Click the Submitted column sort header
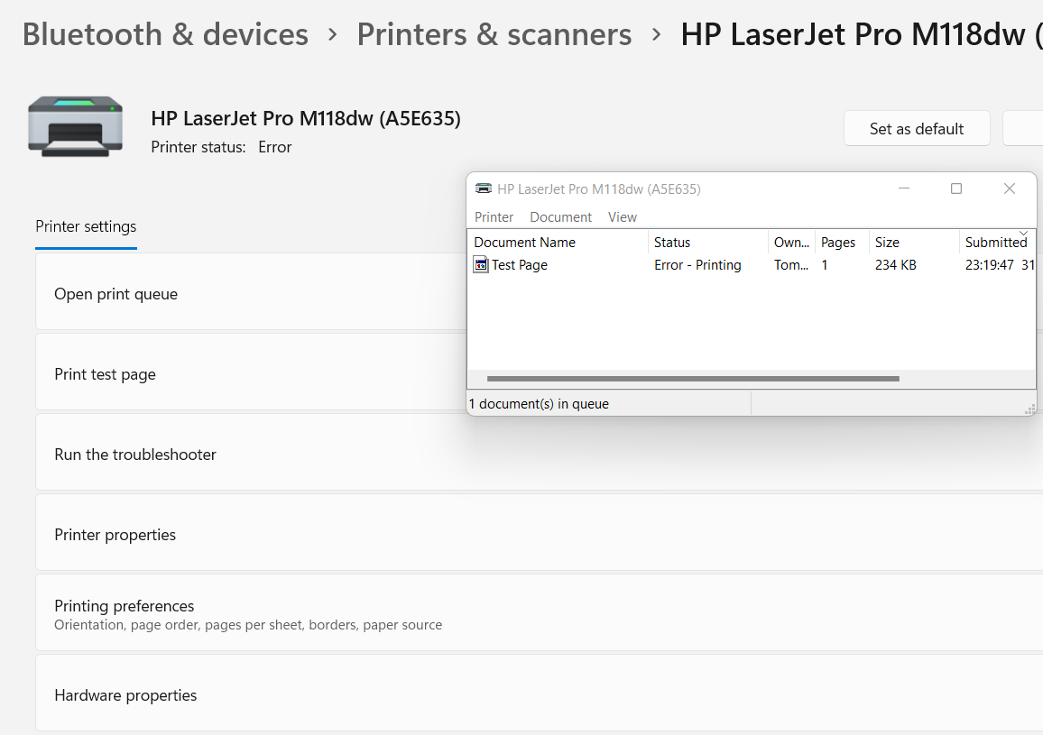1043x735 pixels. [995, 242]
